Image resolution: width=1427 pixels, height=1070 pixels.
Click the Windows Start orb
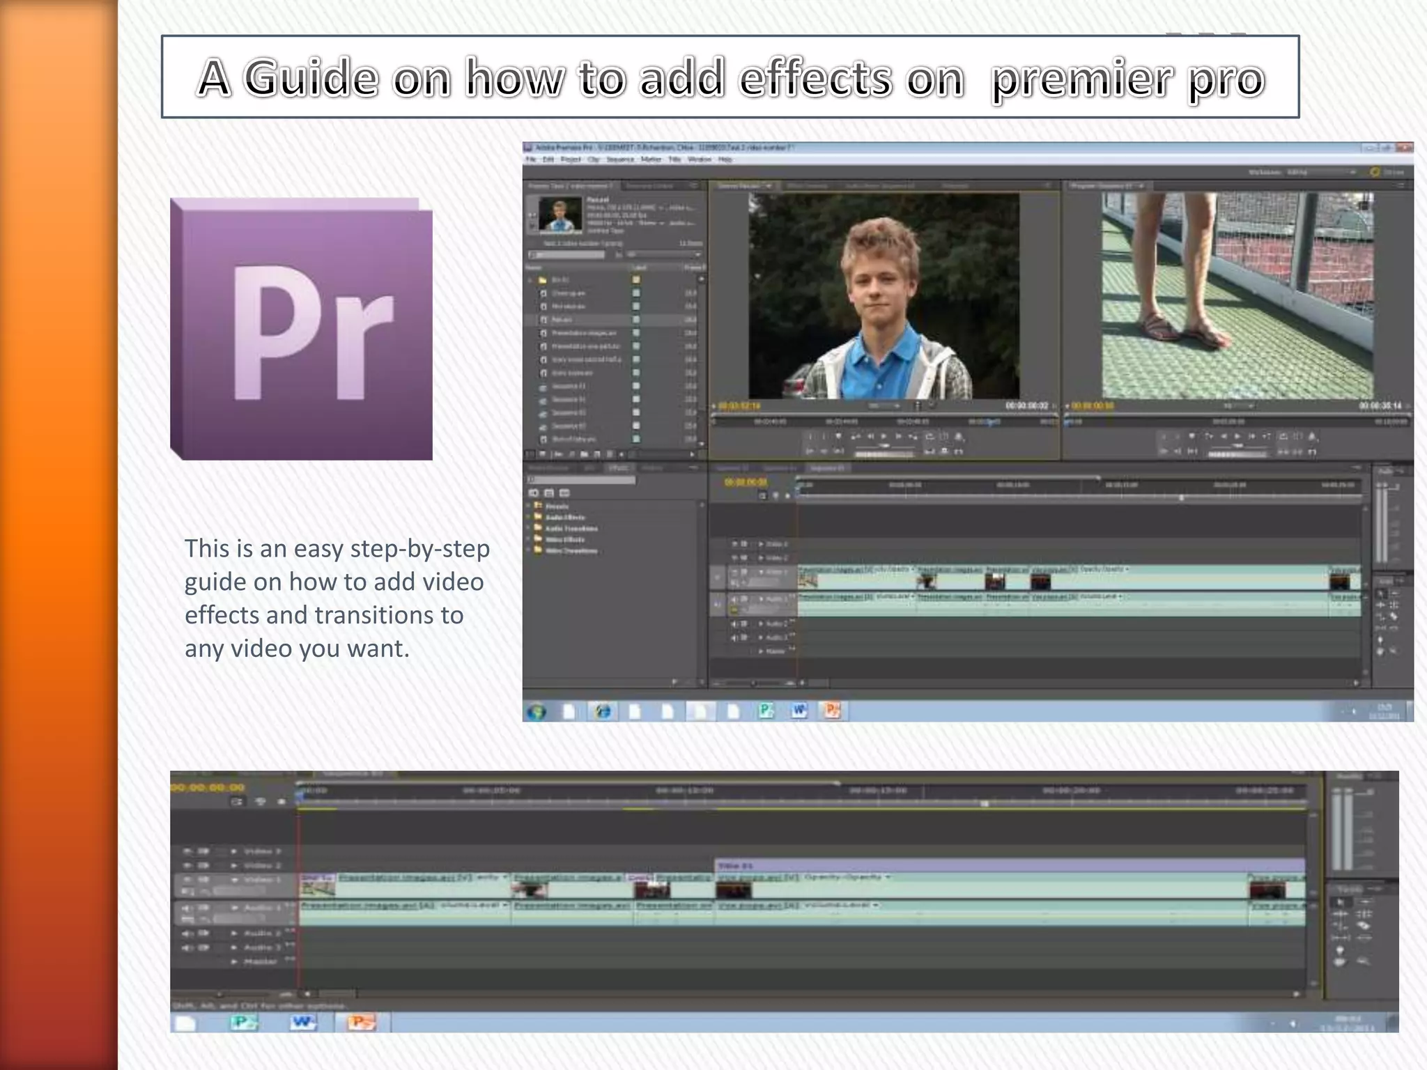click(x=537, y=712)
